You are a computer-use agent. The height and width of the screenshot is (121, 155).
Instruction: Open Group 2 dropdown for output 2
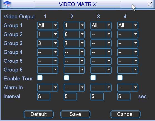pos(74,34)
